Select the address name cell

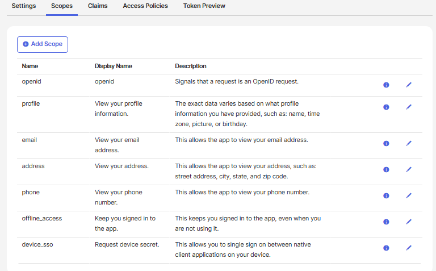coord(33,166)
